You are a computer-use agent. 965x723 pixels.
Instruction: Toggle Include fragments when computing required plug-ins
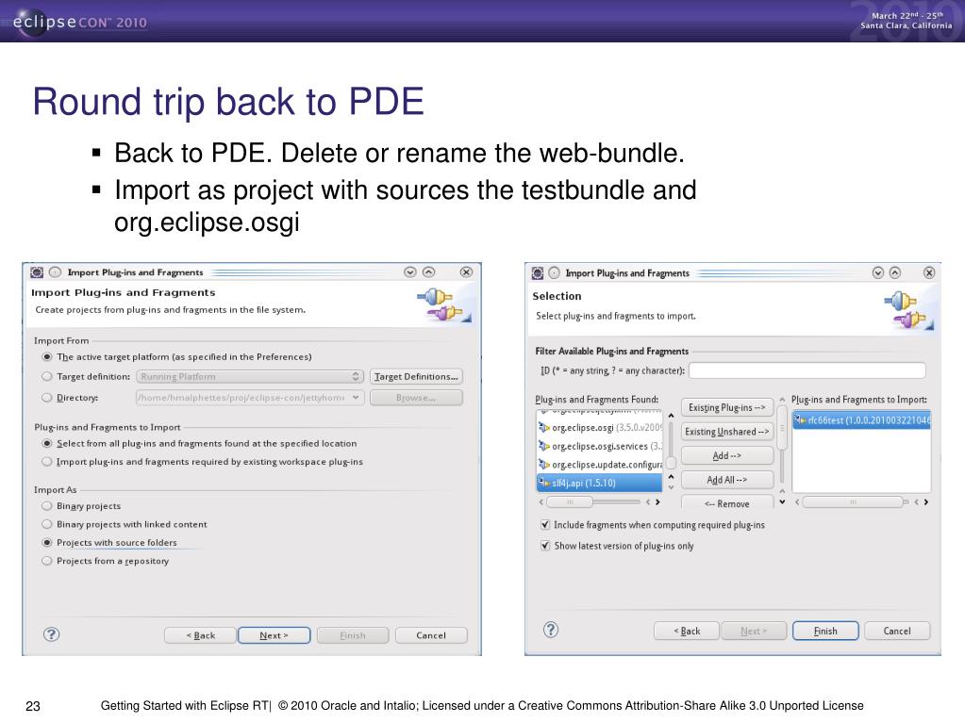[x=544, y=524]
